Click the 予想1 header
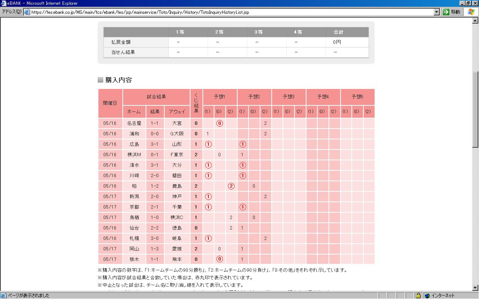The height and width of the screenshot is (299, 479). point(220,97)
